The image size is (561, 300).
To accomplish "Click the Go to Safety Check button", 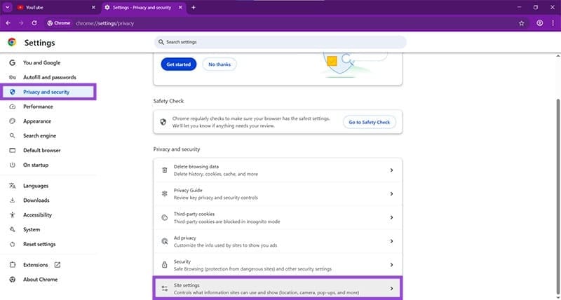I will click(370, 122).
